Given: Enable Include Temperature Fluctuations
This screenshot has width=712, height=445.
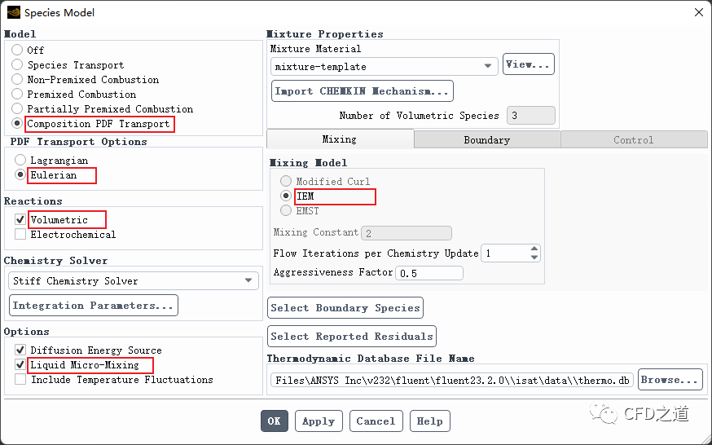Looking at the screenshot, I should (20, 380).
